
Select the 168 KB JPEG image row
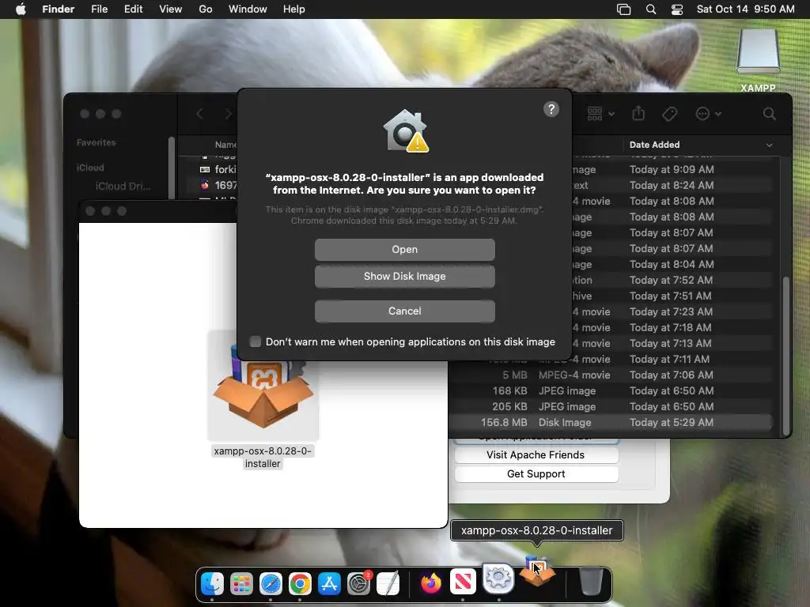coord(610,390)
